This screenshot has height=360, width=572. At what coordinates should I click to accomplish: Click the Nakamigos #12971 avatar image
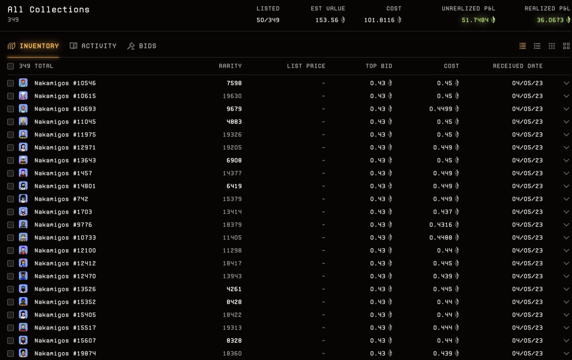(23, 147)
